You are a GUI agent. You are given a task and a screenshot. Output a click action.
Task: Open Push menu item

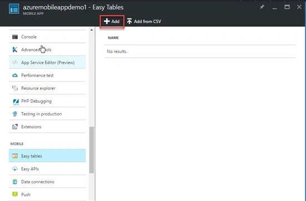[47, 194]
